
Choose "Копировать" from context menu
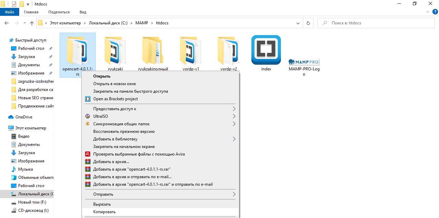click(x=104, y=212)
